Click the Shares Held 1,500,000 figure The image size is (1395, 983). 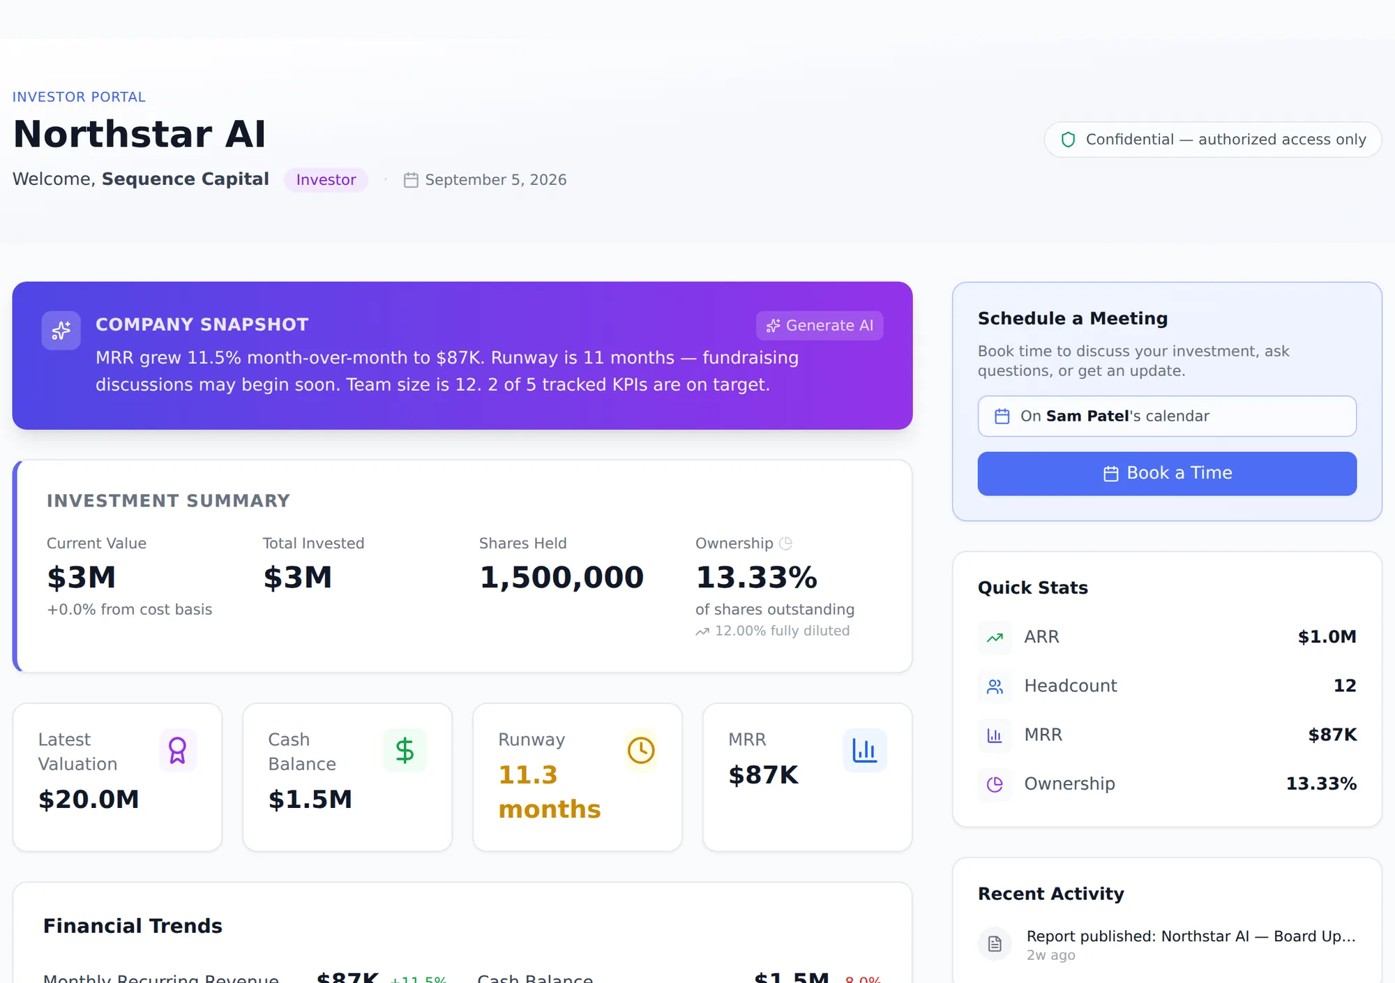tap(561, 578)
